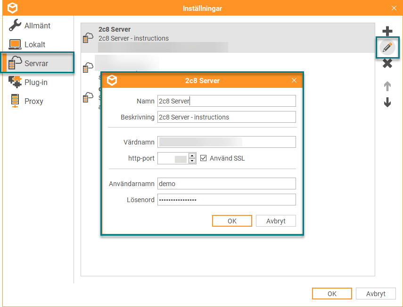Click the pencil icon to edit server
This screenshot has height=307, width=403.
pyautogui.click(x=387, y=47)
